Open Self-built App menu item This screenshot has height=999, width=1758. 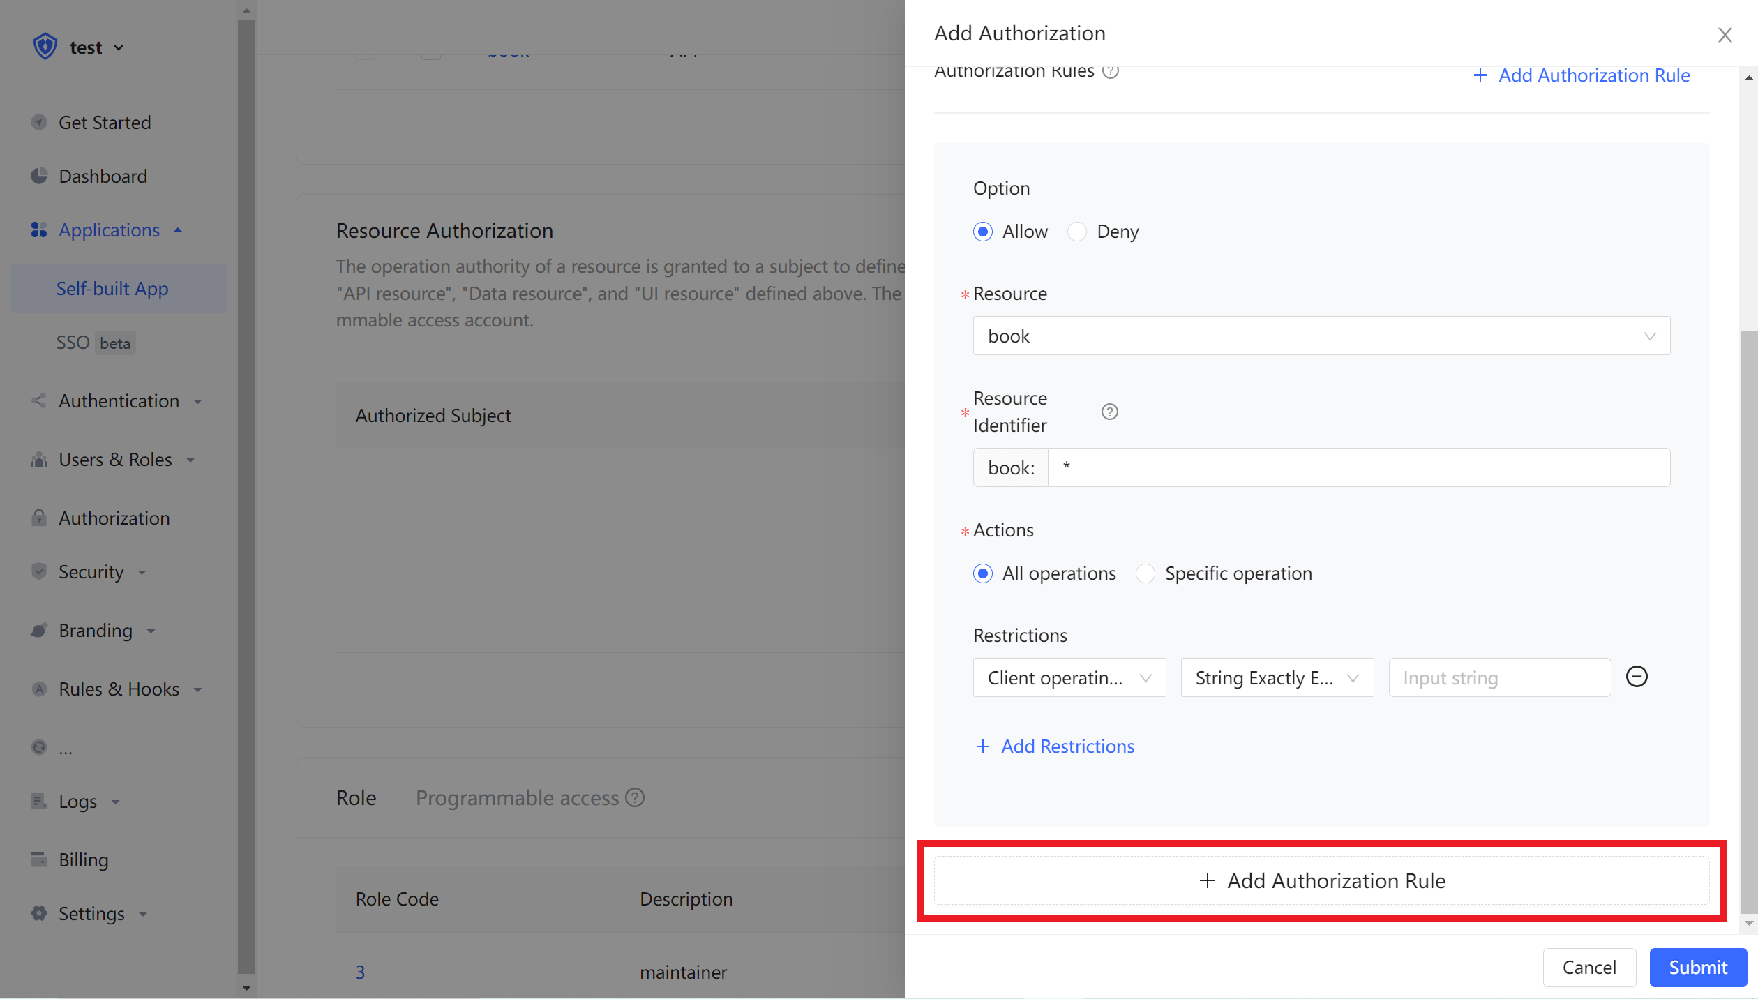coord(112,288)
